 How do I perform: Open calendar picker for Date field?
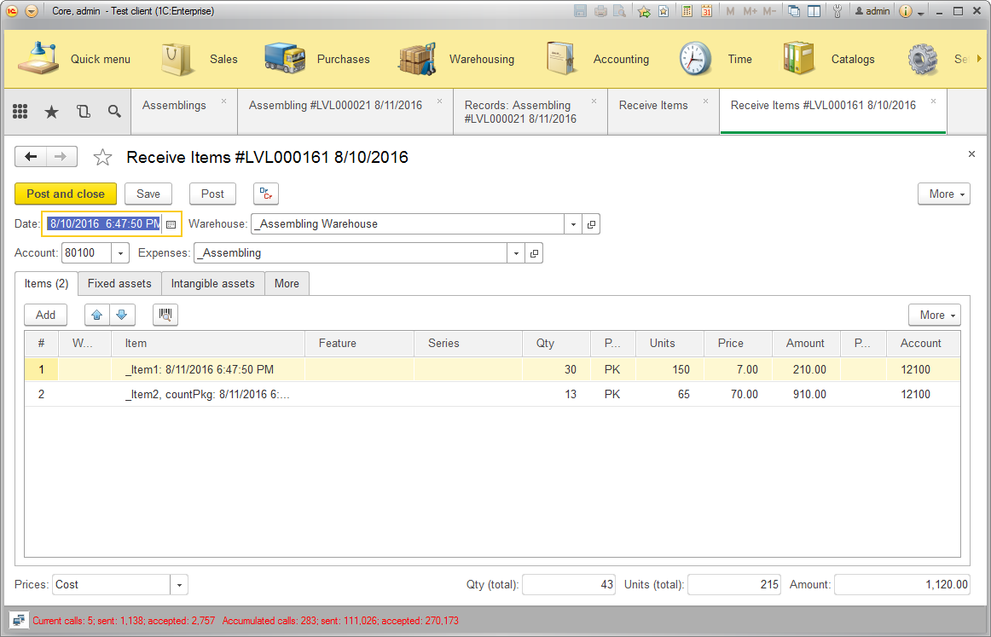click(171, 224)
